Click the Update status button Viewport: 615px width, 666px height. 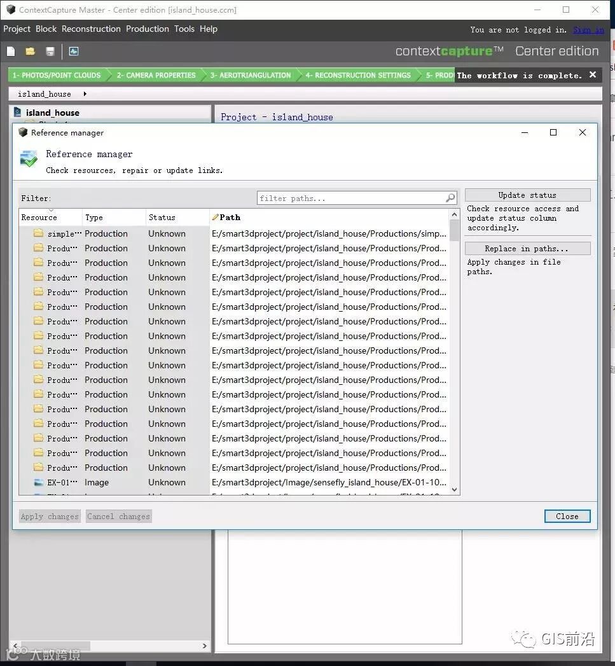(527, 195)
